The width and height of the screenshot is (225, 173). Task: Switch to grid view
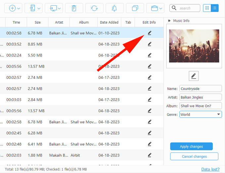(x=207, y=8)
